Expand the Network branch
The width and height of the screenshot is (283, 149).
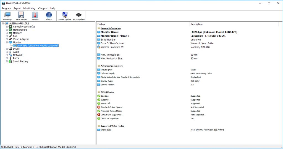coord(7,55)
